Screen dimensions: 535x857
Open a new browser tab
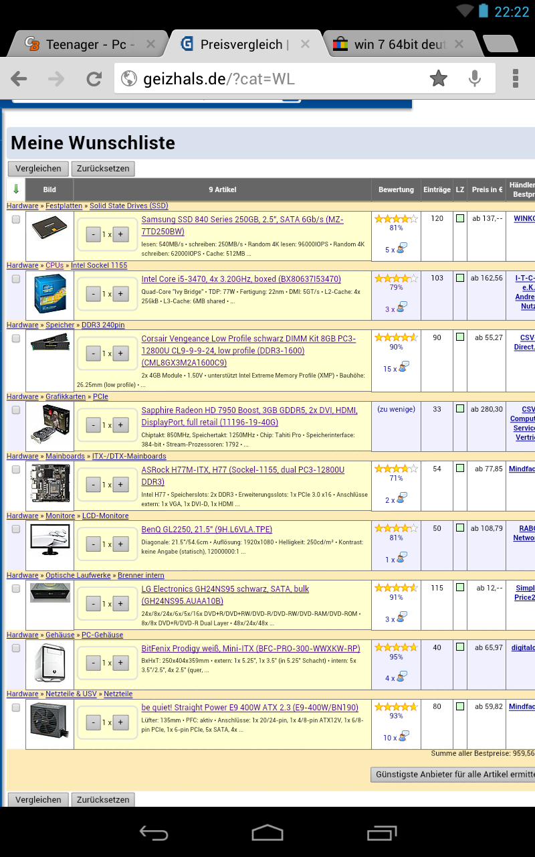point(500,44)
